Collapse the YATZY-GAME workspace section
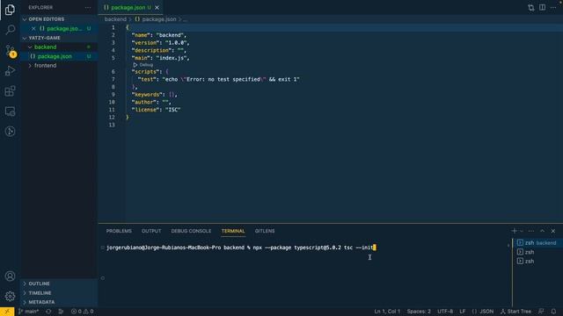 click(x=44, y=38)
